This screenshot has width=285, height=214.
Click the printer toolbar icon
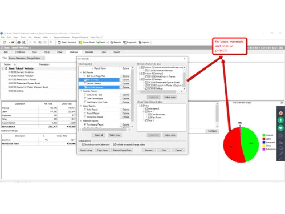click(x=19, y=42)
